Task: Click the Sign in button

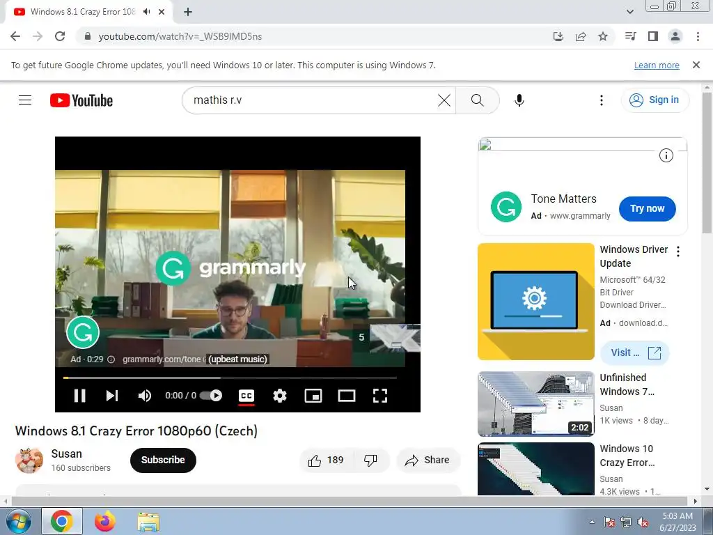Action: pyautogui.click(x=655, y=100)
